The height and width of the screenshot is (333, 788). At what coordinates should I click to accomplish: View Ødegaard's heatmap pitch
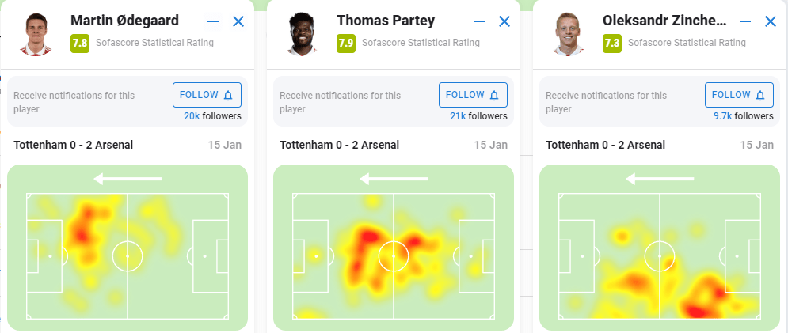click(x=128, y=255)
